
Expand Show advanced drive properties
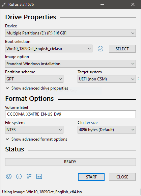point(37,88)
